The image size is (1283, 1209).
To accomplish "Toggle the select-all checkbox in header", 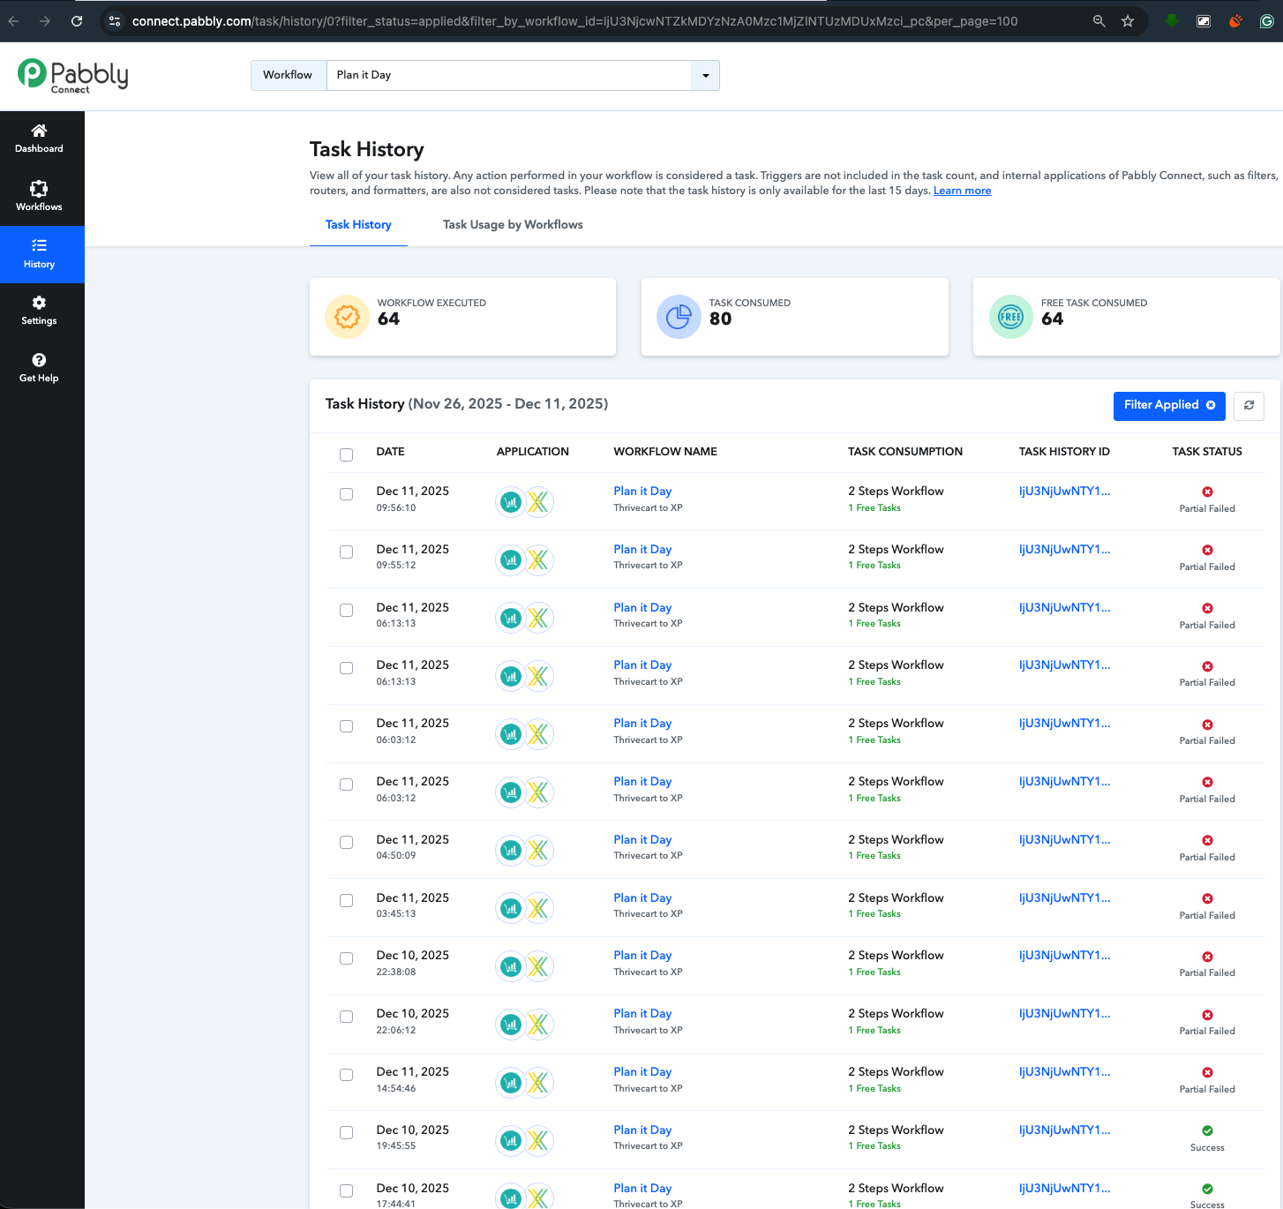I will point(347,455).
